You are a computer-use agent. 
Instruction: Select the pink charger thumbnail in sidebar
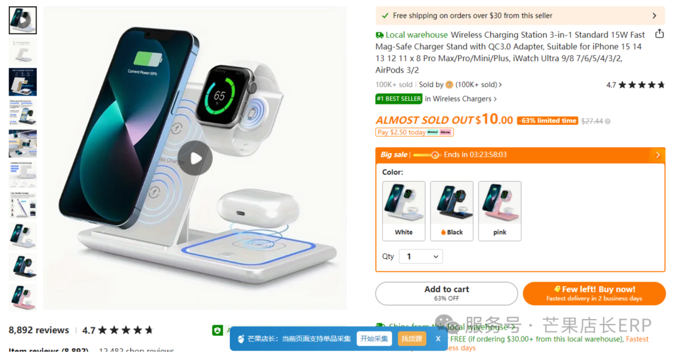[23, 297]
